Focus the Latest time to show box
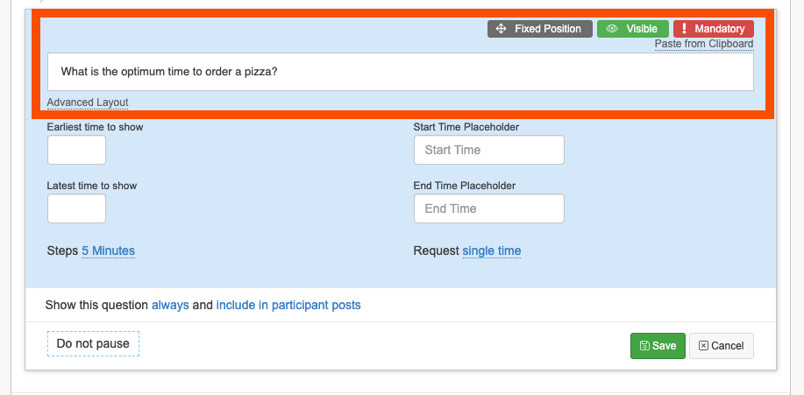804x395 pixels. pyautogui.click(x=76, y=208)
